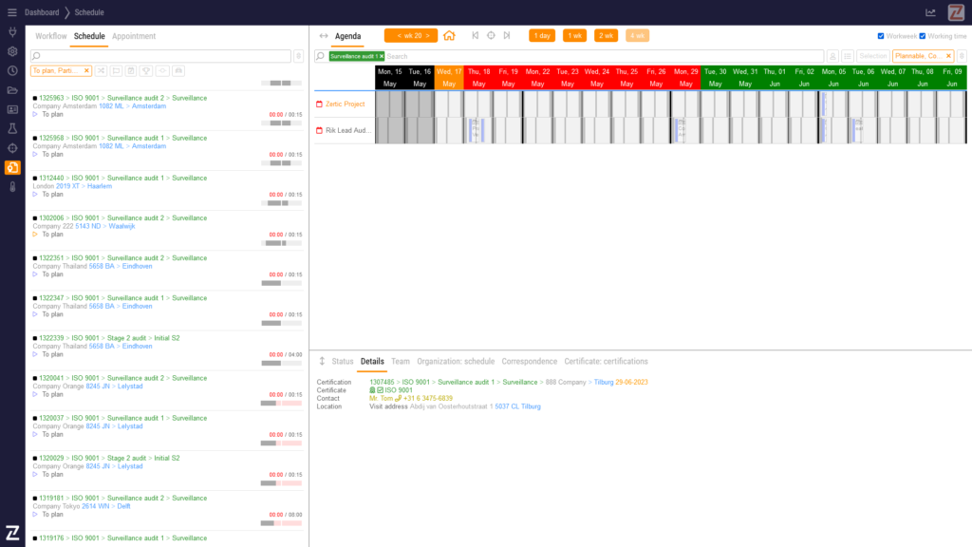972x547 pixels.
Task: Open the Correspondence tab
Action: tap(530, 362)
